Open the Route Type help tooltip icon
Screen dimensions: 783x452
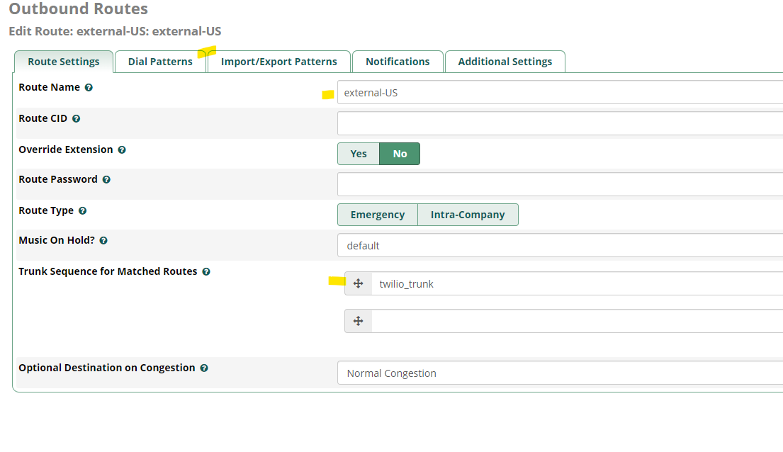click(83, 210)
